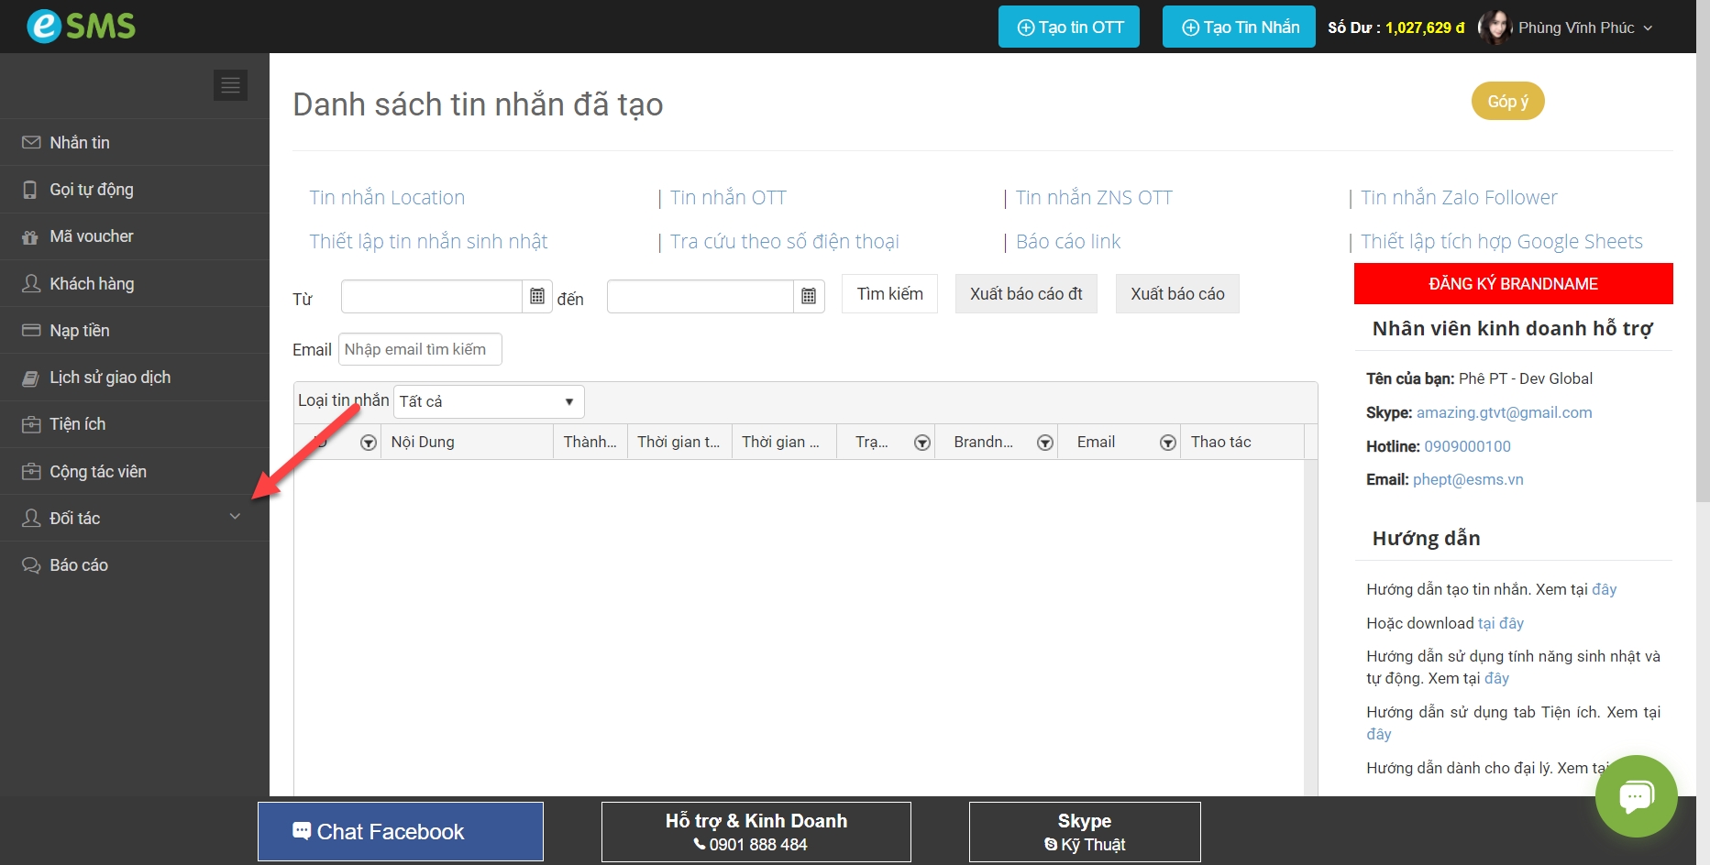The width and height of the screenshot is (1710, 865).
Task: Click the Email search input field
Action: (x=420, y=349)
